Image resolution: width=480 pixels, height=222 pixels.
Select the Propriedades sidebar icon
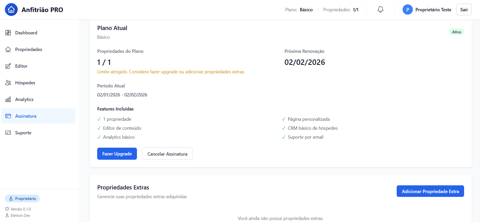click(8, 49)
